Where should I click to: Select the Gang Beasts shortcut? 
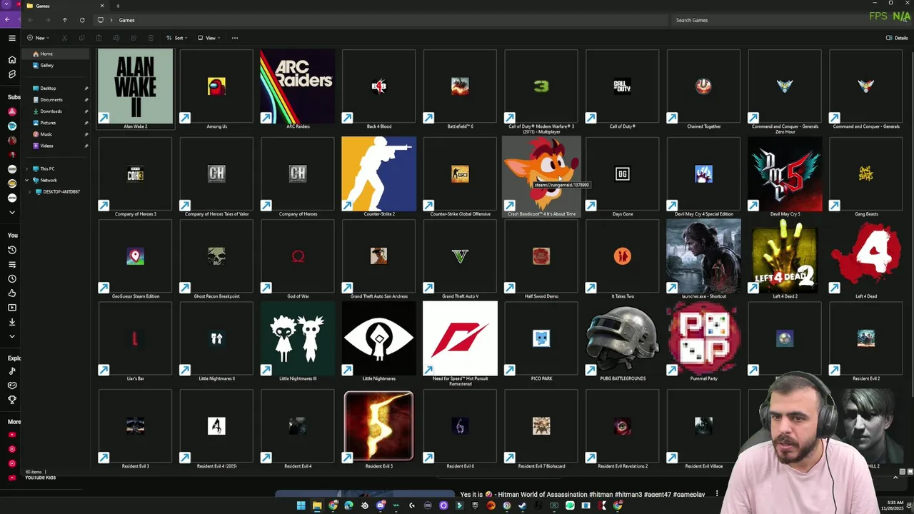(x=866, y=177)
